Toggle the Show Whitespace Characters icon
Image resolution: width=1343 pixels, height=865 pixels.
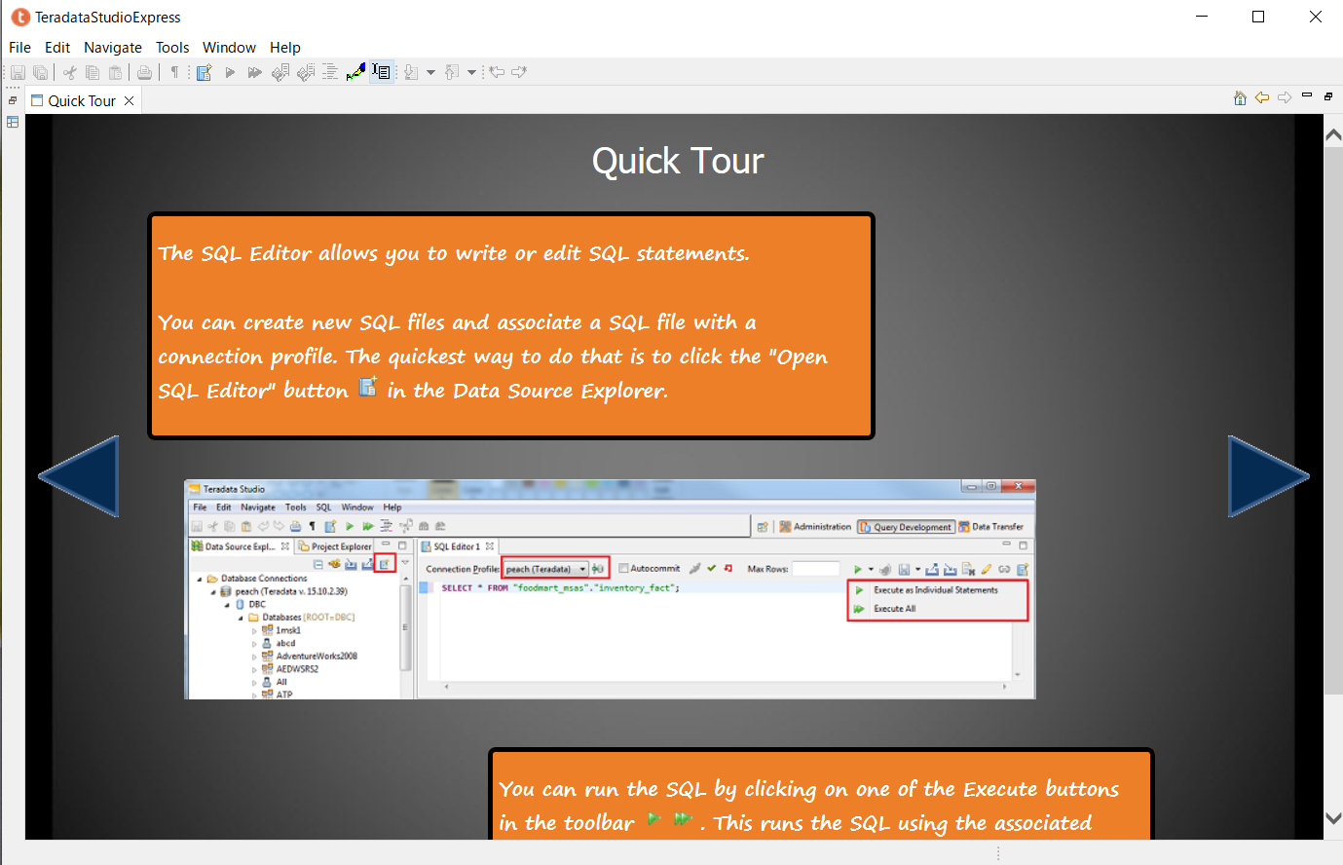(x=174, y=72)
